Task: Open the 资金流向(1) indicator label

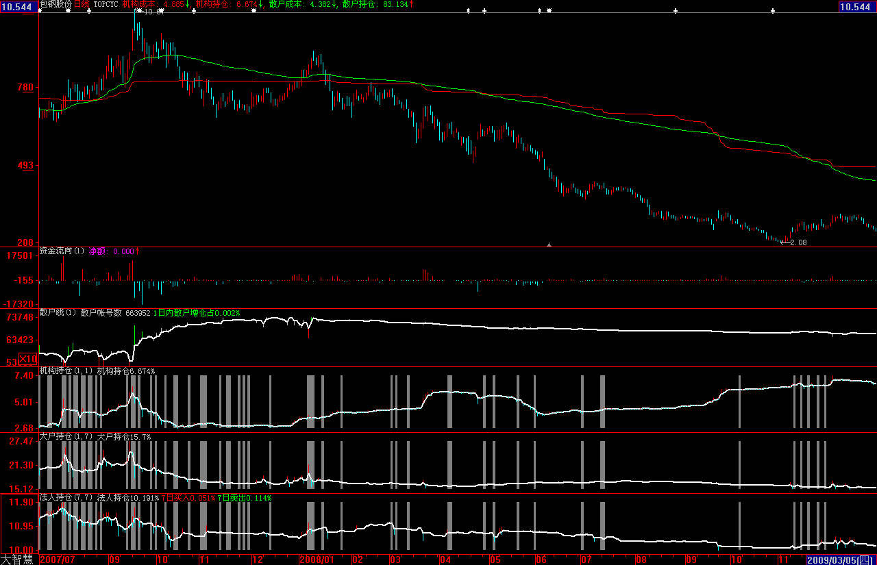Action: click(61, 251)
